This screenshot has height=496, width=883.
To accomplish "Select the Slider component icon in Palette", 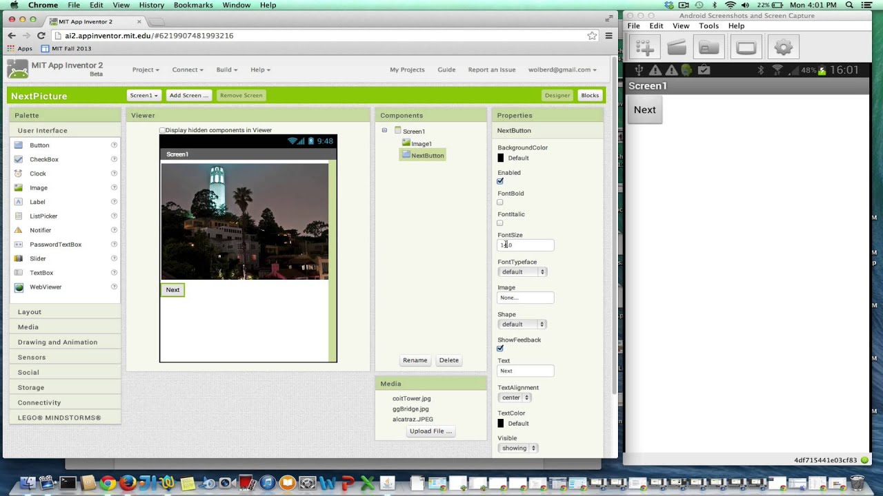I will [19, 258].
